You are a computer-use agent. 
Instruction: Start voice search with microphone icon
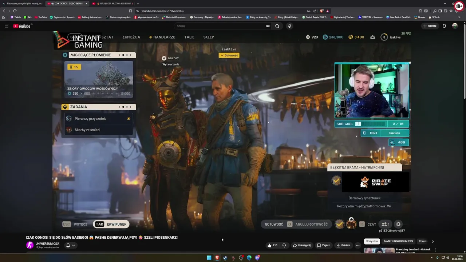(289, 26)
